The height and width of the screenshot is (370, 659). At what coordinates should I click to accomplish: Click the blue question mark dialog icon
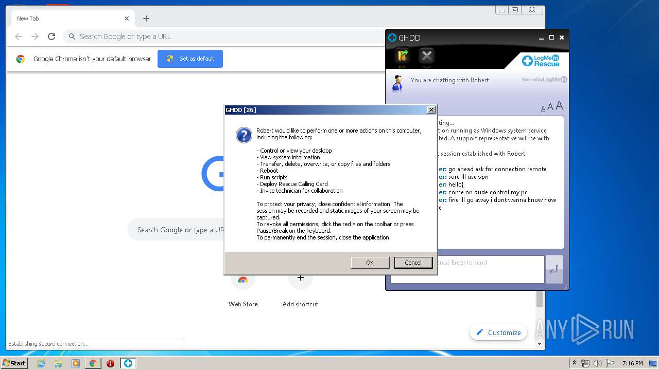pyautogui.click(x=244, y=135)
